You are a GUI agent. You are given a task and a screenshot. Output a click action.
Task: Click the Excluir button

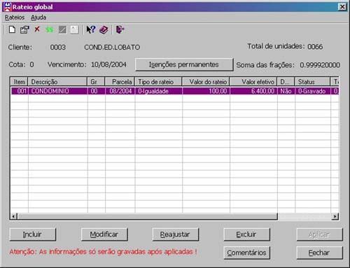(x=247, y=234)
